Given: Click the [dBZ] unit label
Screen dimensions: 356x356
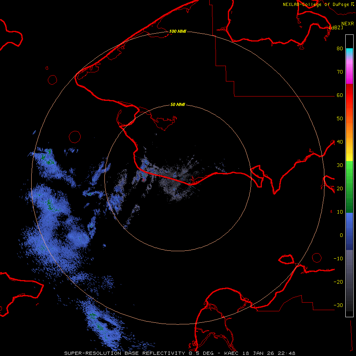Looking at the screenshot, I should (x=336, y=28).
